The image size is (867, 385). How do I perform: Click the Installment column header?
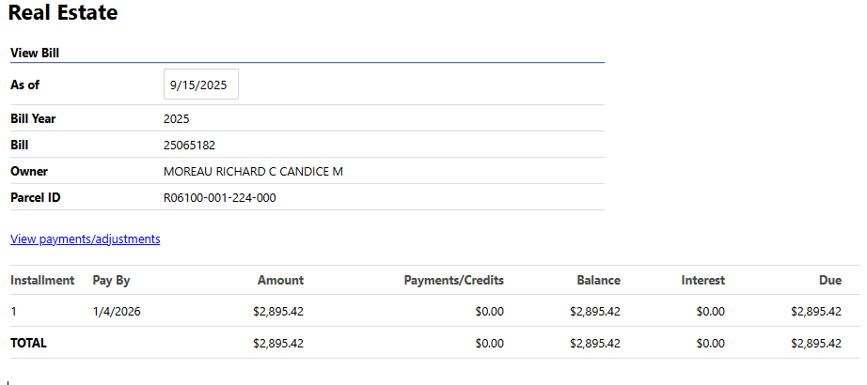(x=42, y=280)
